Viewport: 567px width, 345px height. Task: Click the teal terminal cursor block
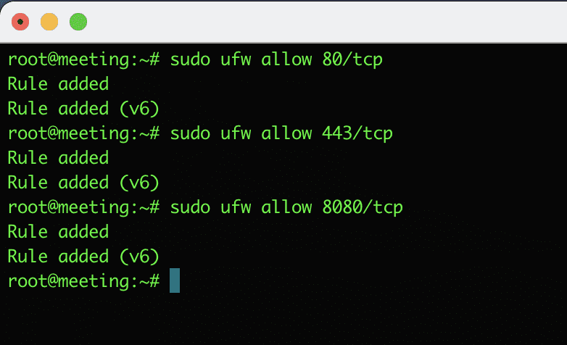click(174, 280)
